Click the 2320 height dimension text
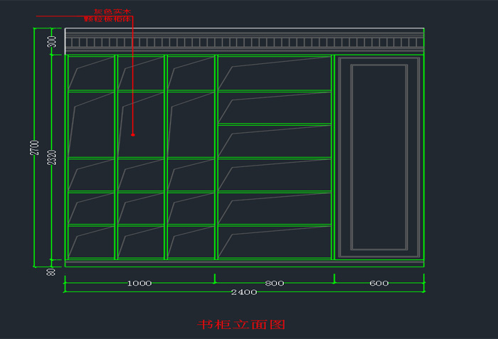 (51, 158)
